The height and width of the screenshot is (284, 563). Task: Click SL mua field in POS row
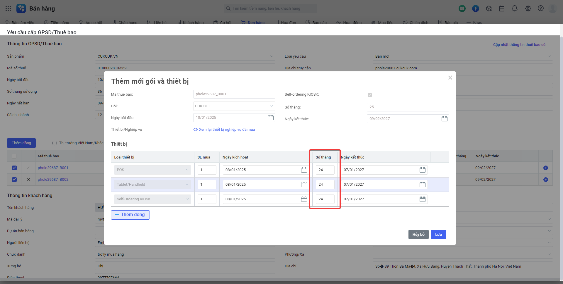coord(207,170)
